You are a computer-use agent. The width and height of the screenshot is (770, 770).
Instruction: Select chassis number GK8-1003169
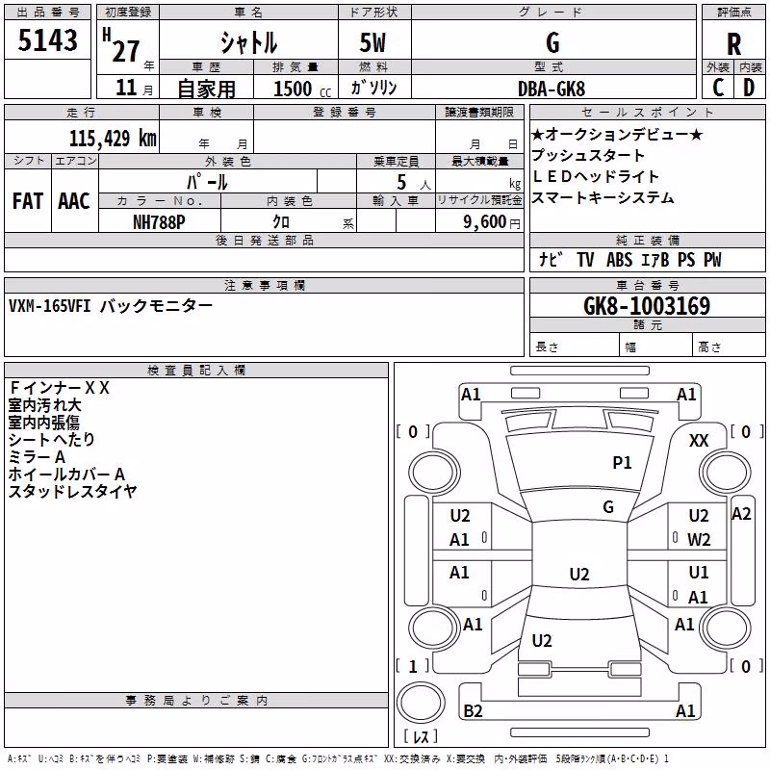647,306
